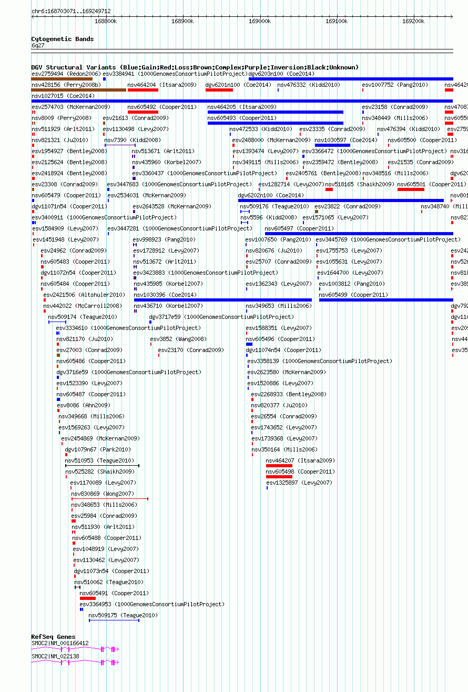Select blue bar under nsv1030597

click(x=332, y=145)
